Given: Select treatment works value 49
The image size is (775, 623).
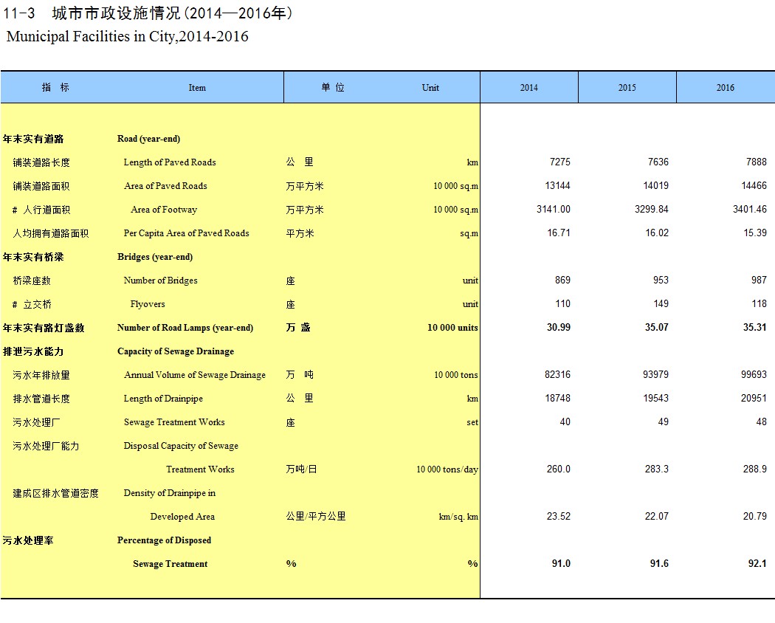Looking at the screenshot, I should (664, 421).
